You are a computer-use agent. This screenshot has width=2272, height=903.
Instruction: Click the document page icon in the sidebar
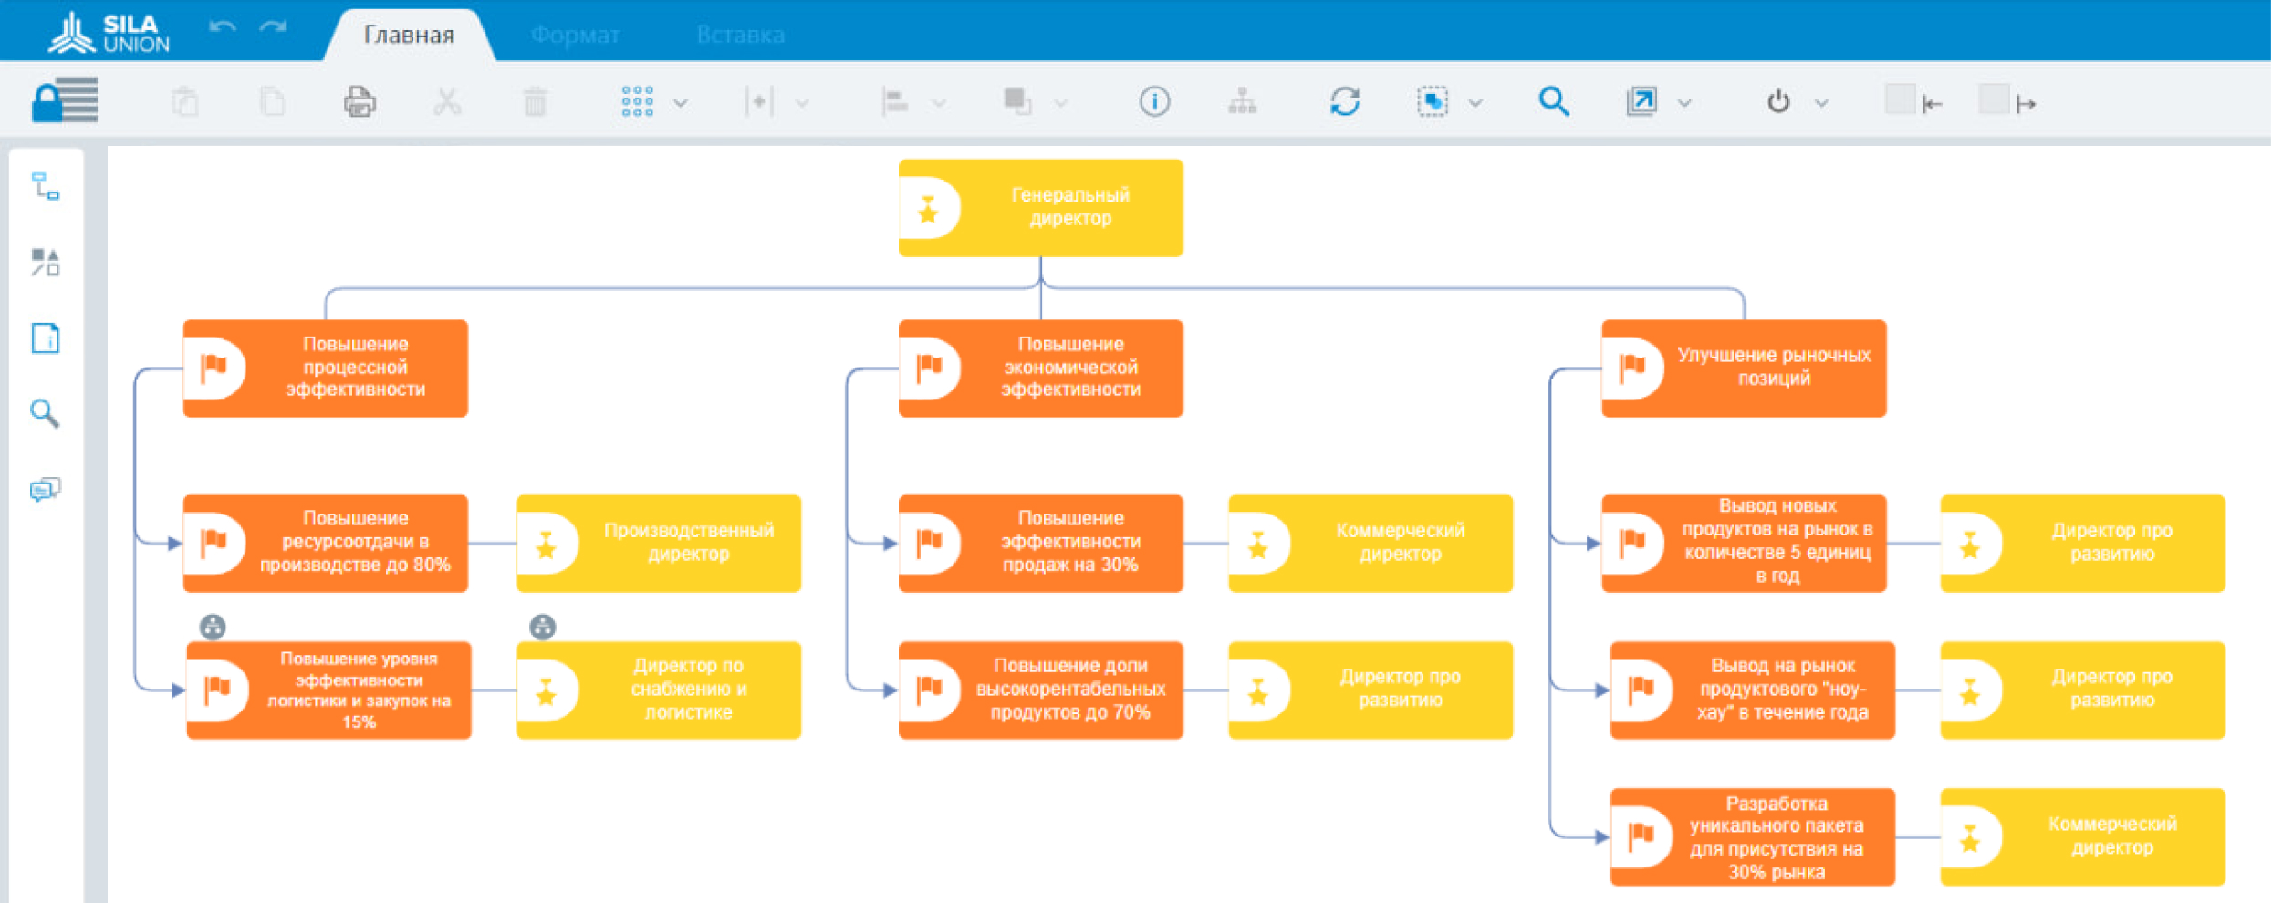pos(45,337)
